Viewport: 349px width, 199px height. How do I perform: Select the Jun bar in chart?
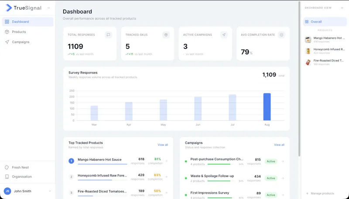(x=198, y=108)
